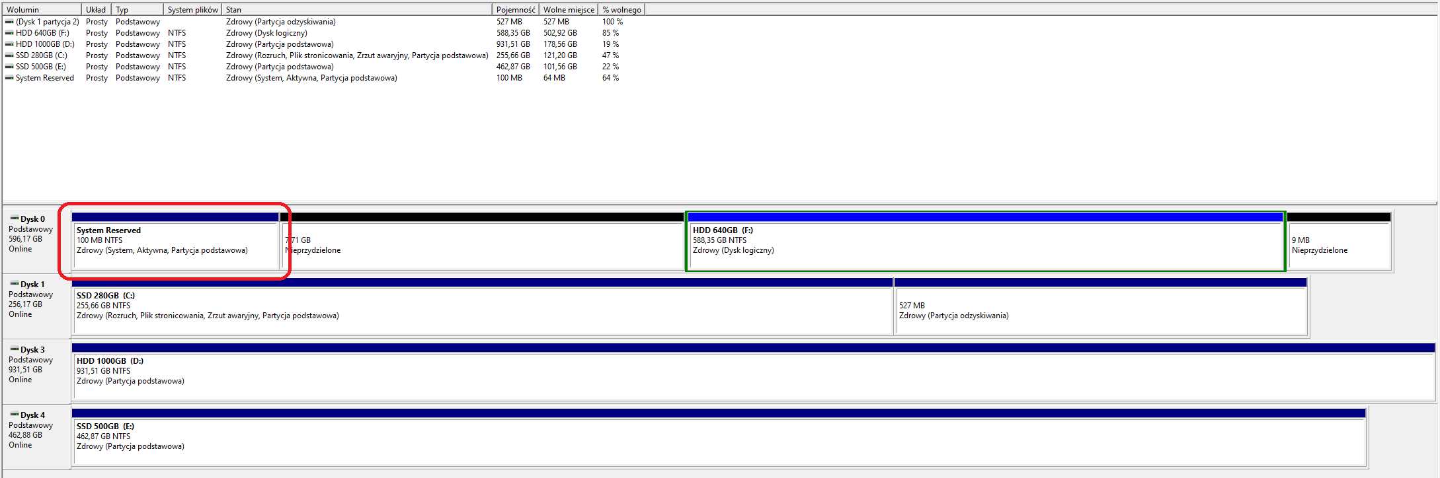
Task: Sort by the Układ column header
Action: click(97, 10)
